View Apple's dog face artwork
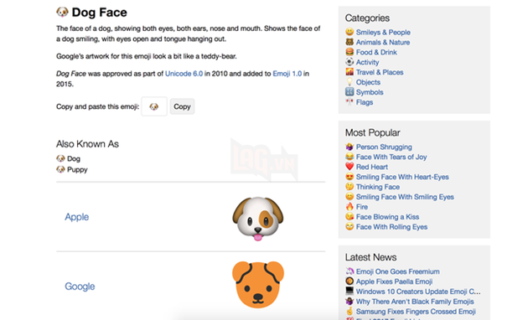The height and width of the screenshot is (320, 528). pos(258,219)
